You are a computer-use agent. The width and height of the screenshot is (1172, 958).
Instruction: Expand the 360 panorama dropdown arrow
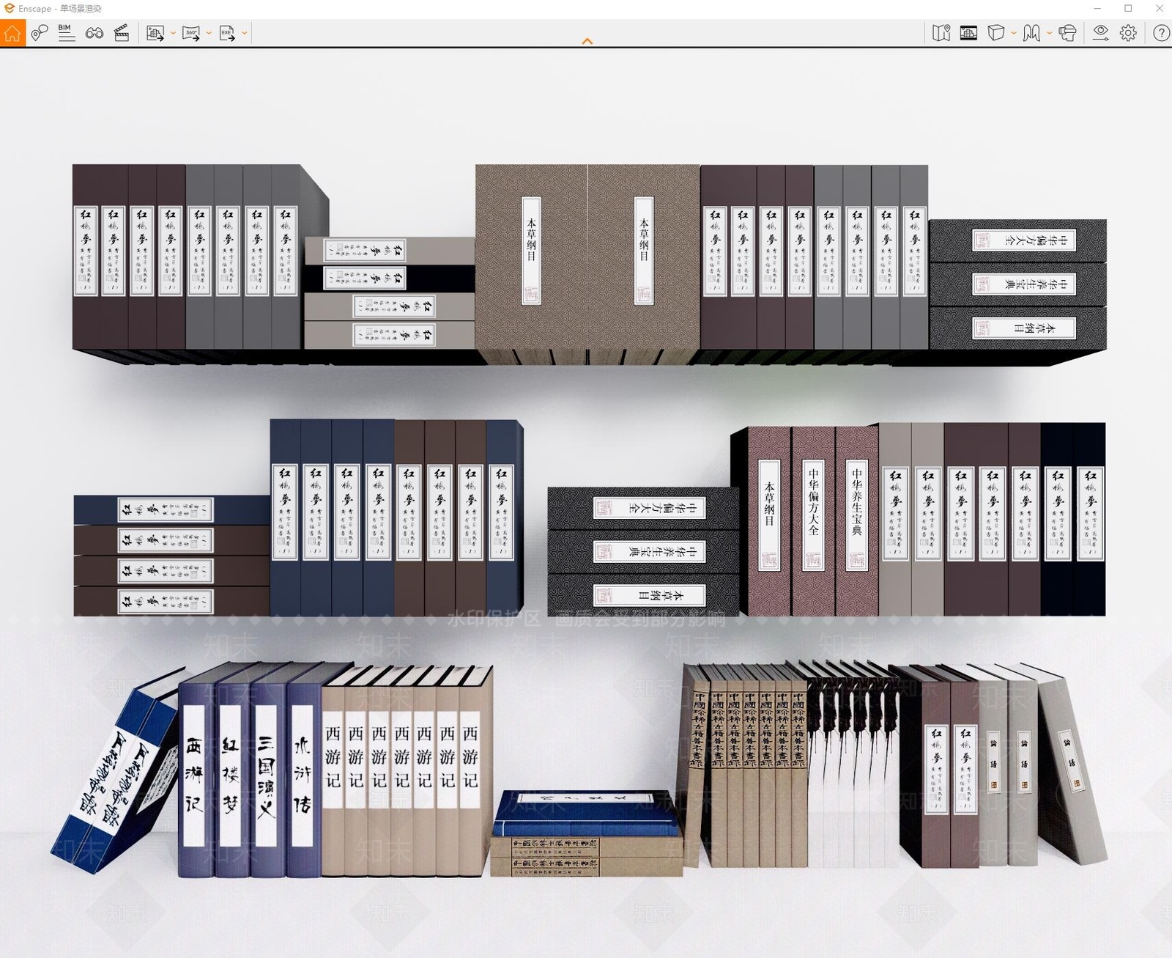[x=209, y=33]
